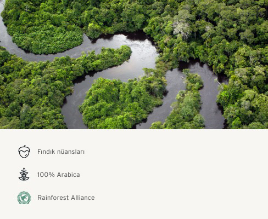268x219 pixels.
Task: Click the dark river channel at photo bottom-left
Action: (x=73, y=109)
